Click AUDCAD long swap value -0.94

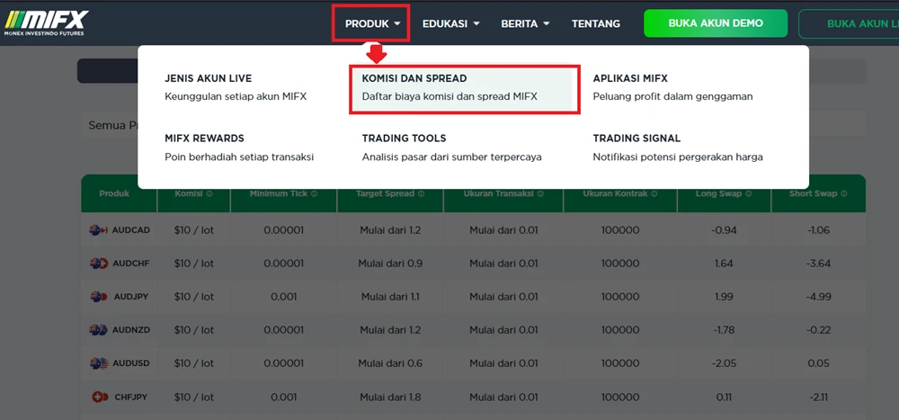(x=724, y=230)
